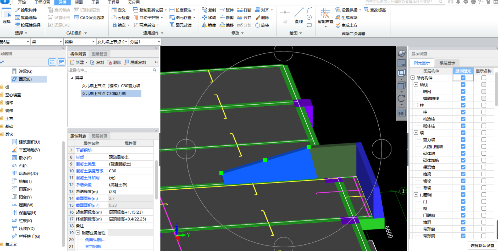Click the search magnifier in component list
This screenshot has height=251, width=498.
[155, 70]
